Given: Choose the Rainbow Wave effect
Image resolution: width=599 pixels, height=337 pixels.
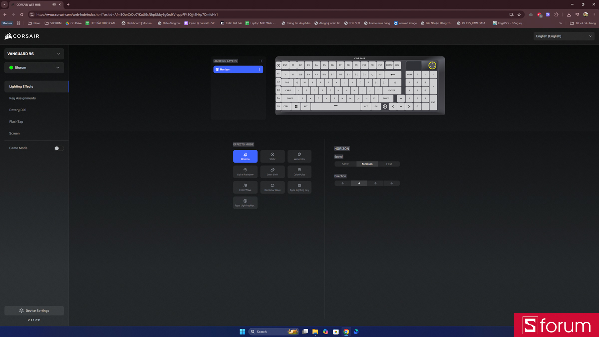Looking at the screenshot, I should 272,187.
